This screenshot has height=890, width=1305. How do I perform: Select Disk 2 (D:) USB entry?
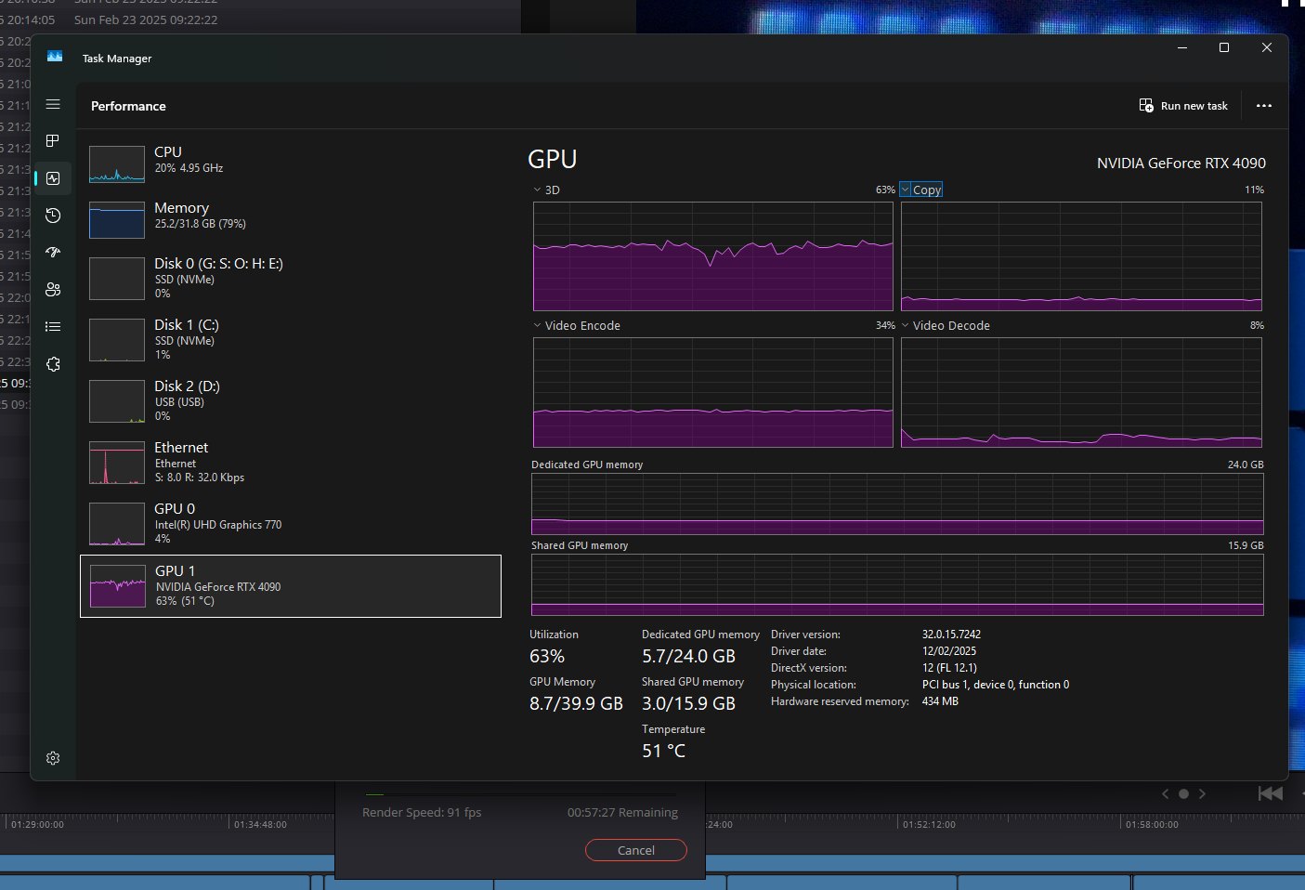pos(291,400)
